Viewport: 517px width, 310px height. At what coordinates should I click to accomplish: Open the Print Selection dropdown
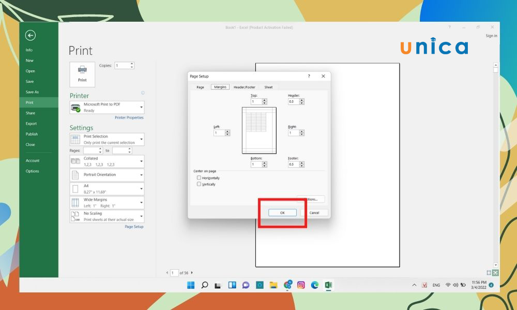tap(107, 139)
